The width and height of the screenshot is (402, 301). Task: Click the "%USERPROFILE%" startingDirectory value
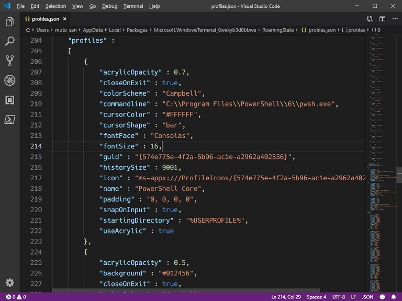click(x=215, y=221)
